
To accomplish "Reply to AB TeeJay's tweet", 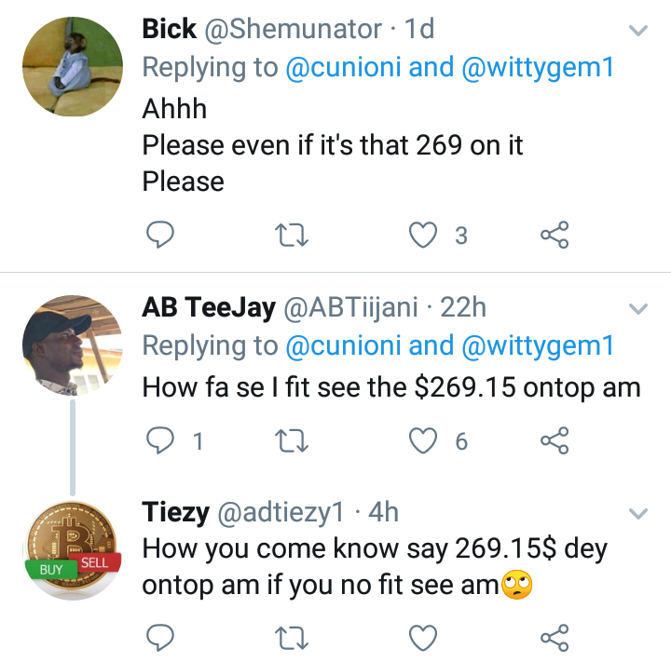I will tap(159, 441).
